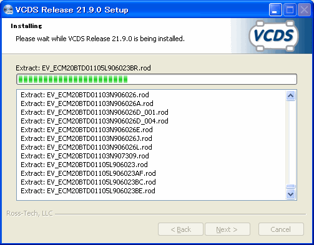Click the Back button
This screenshot has width=314, height=245.
tap(180, 229)
